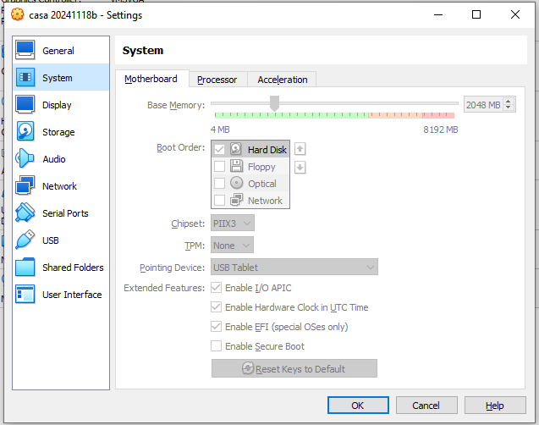Image resolution: width=539 pixels, height=425 pixels.
Task: Switch to the Acceleration tab
Action: [x=283, y=80]
